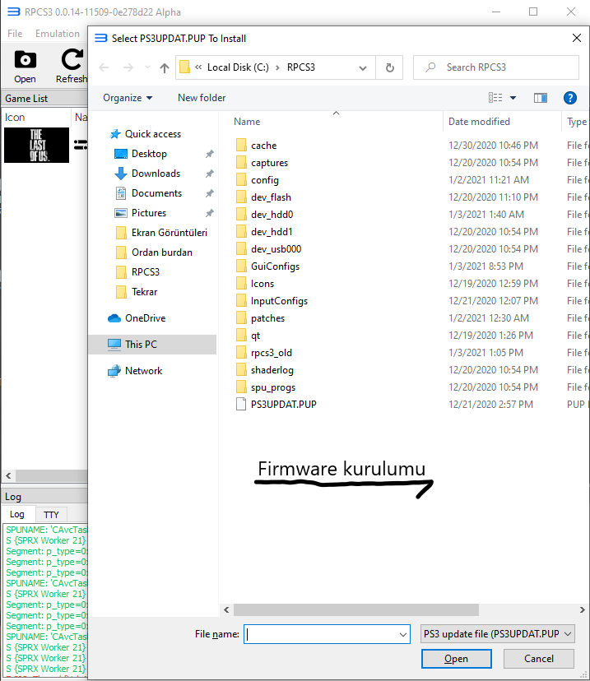Click the file list horizontal scrollbar
This screenshot has width=590, height=681.
pos(356,609)
